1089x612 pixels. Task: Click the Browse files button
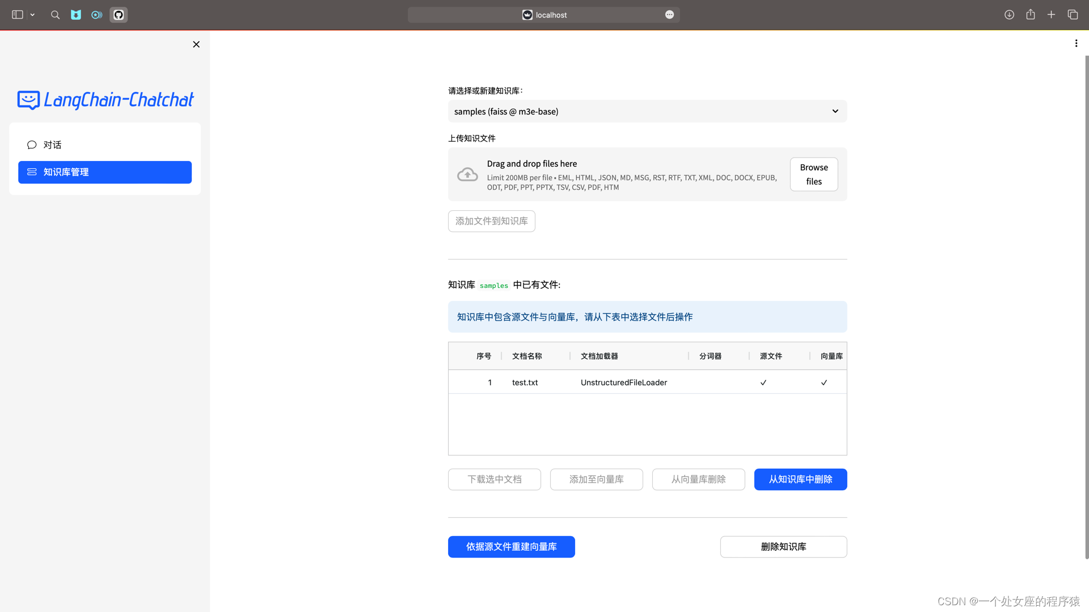[813, 175]
